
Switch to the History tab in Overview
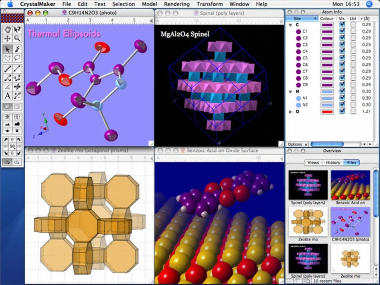tap(333, 162)
